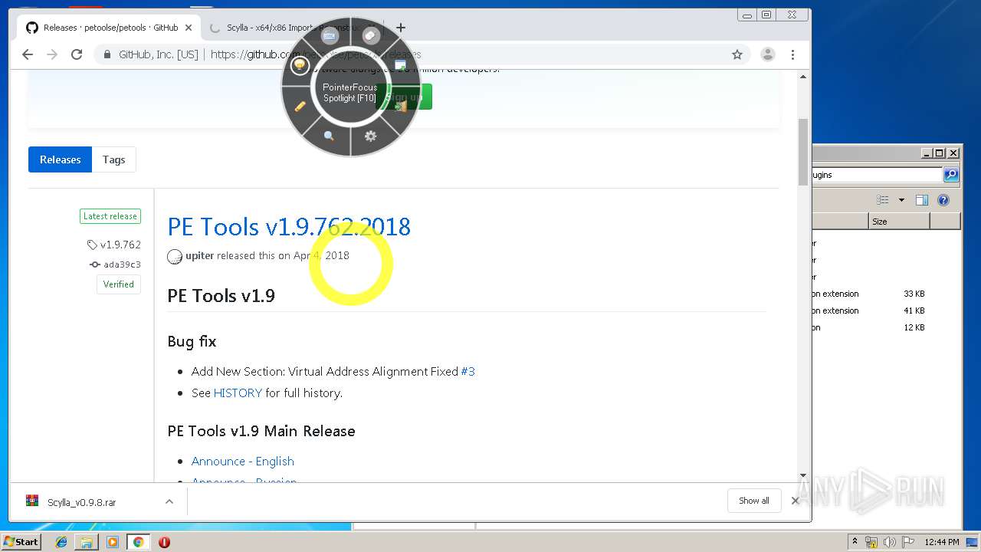Click Explorer window search magnifier button
Viewport: 981px width, 552px height.
pyautogui.click(x=951, y=175)
